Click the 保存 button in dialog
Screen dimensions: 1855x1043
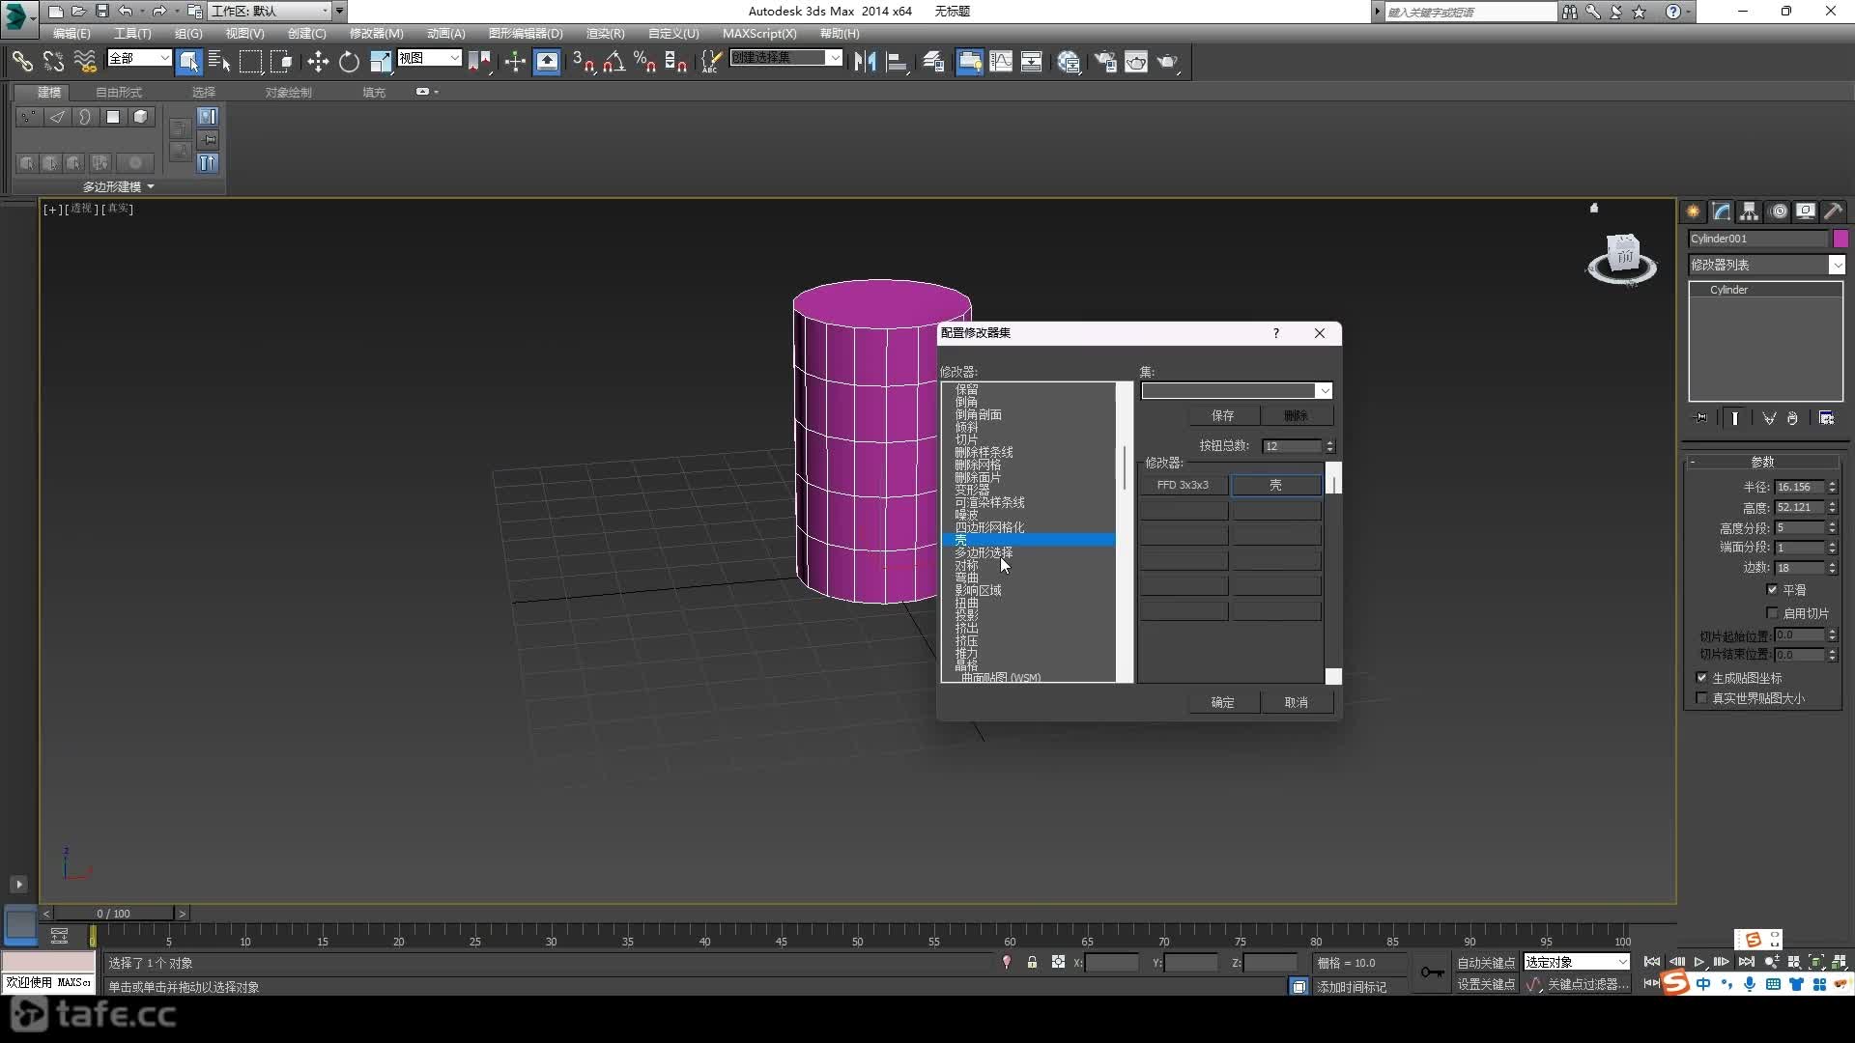[1223, 415]
